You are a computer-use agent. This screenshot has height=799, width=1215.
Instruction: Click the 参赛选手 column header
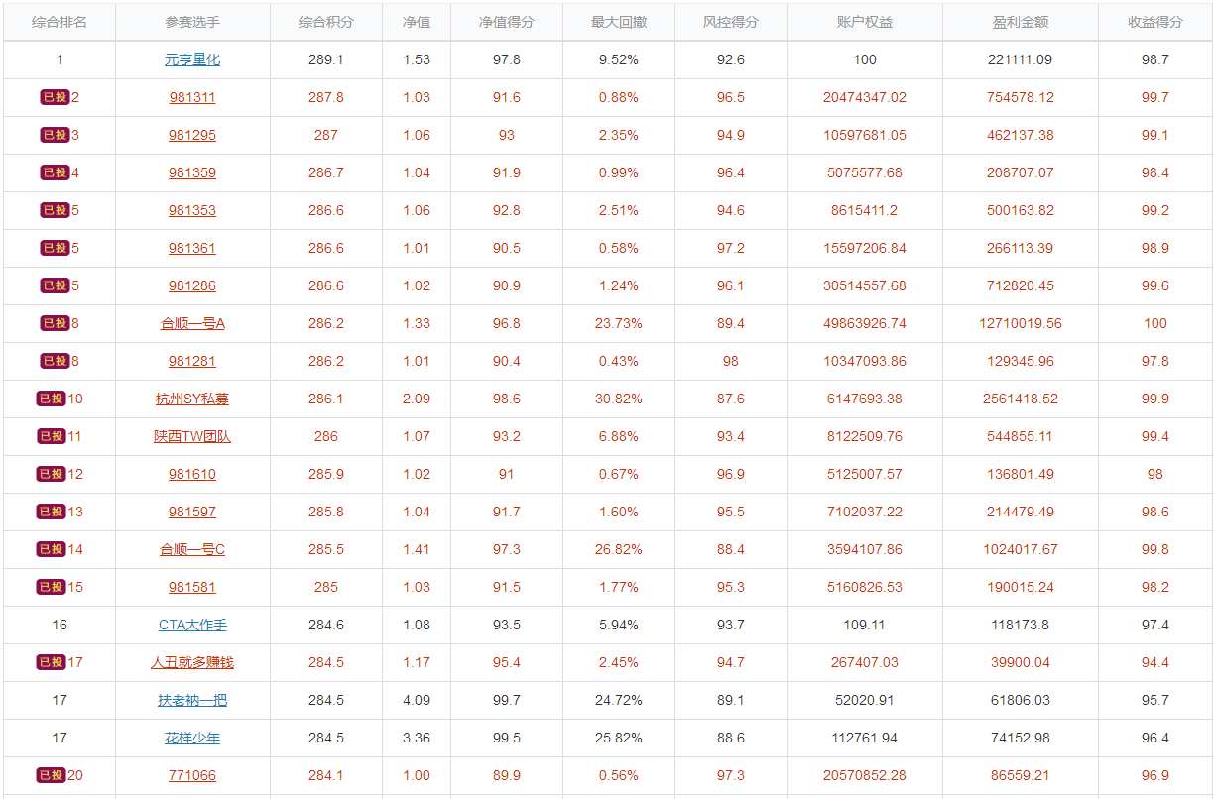click(192, 22)
